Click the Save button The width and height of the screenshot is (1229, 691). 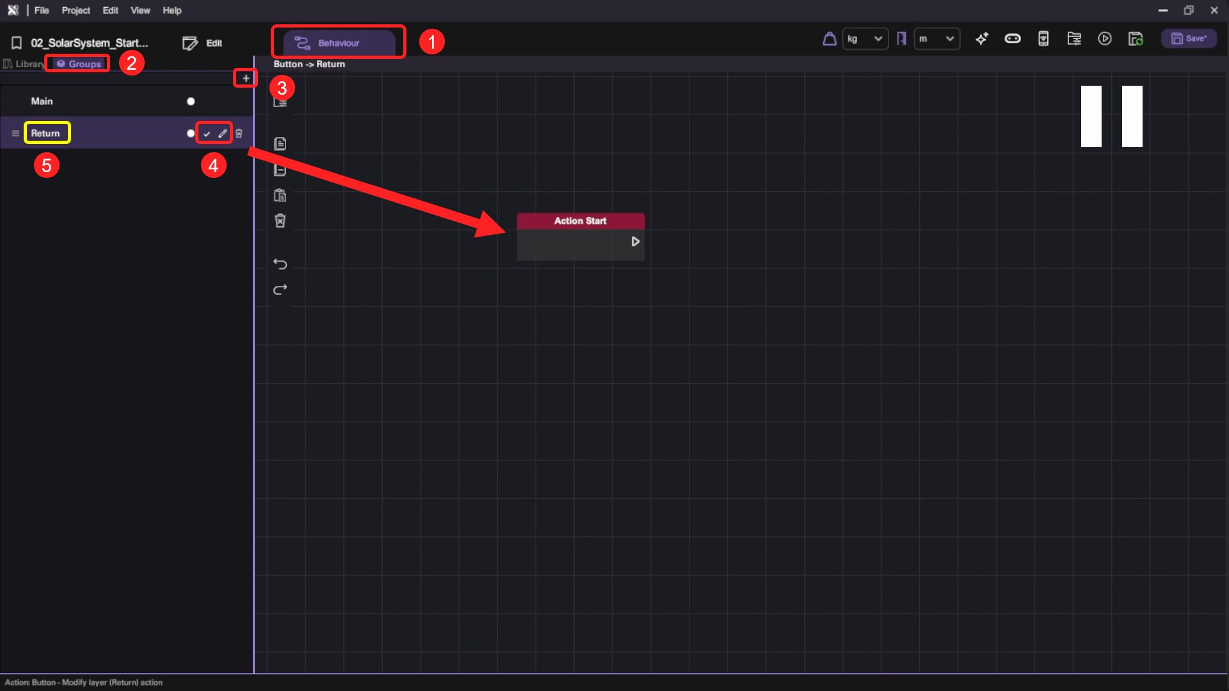coord(1189,38)
